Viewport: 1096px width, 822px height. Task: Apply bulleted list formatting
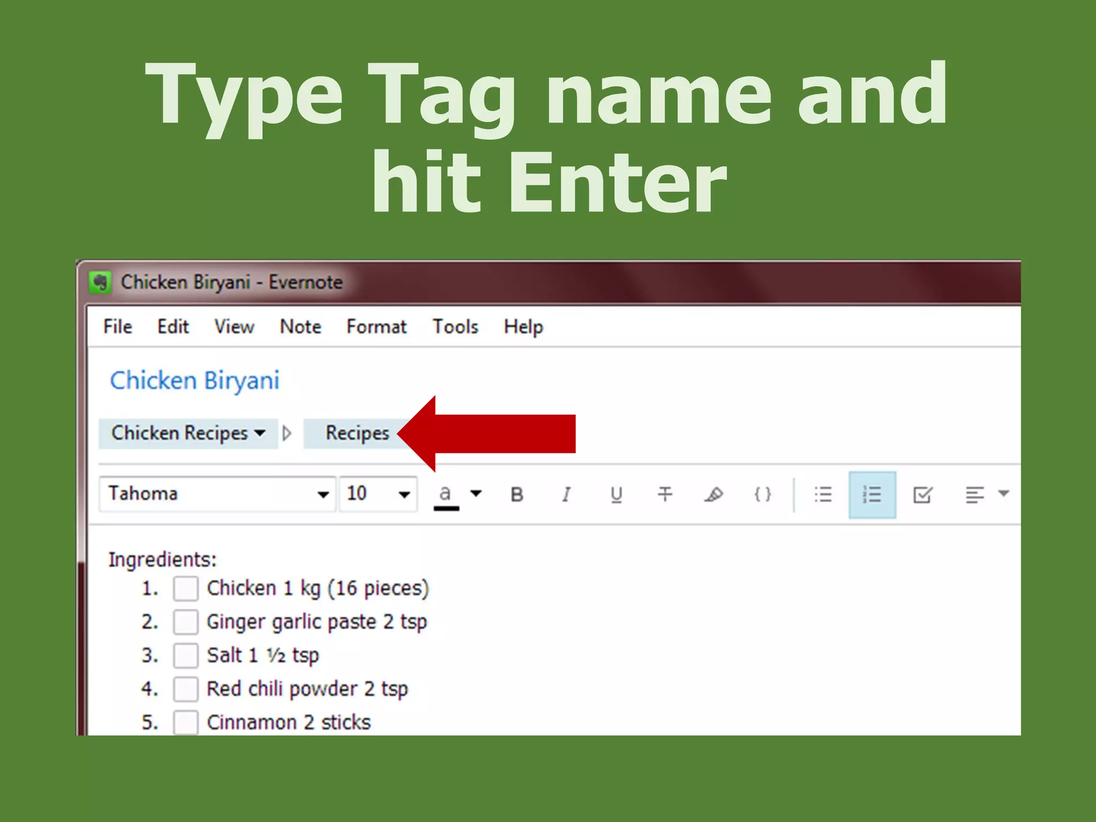823,494
